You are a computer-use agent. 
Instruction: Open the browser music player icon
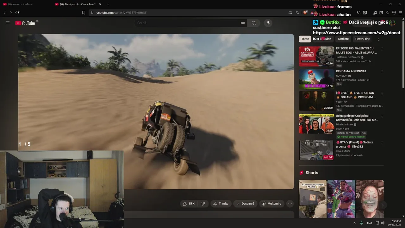[375, 13]
